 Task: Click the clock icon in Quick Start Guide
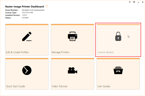[x=27, y=70]
